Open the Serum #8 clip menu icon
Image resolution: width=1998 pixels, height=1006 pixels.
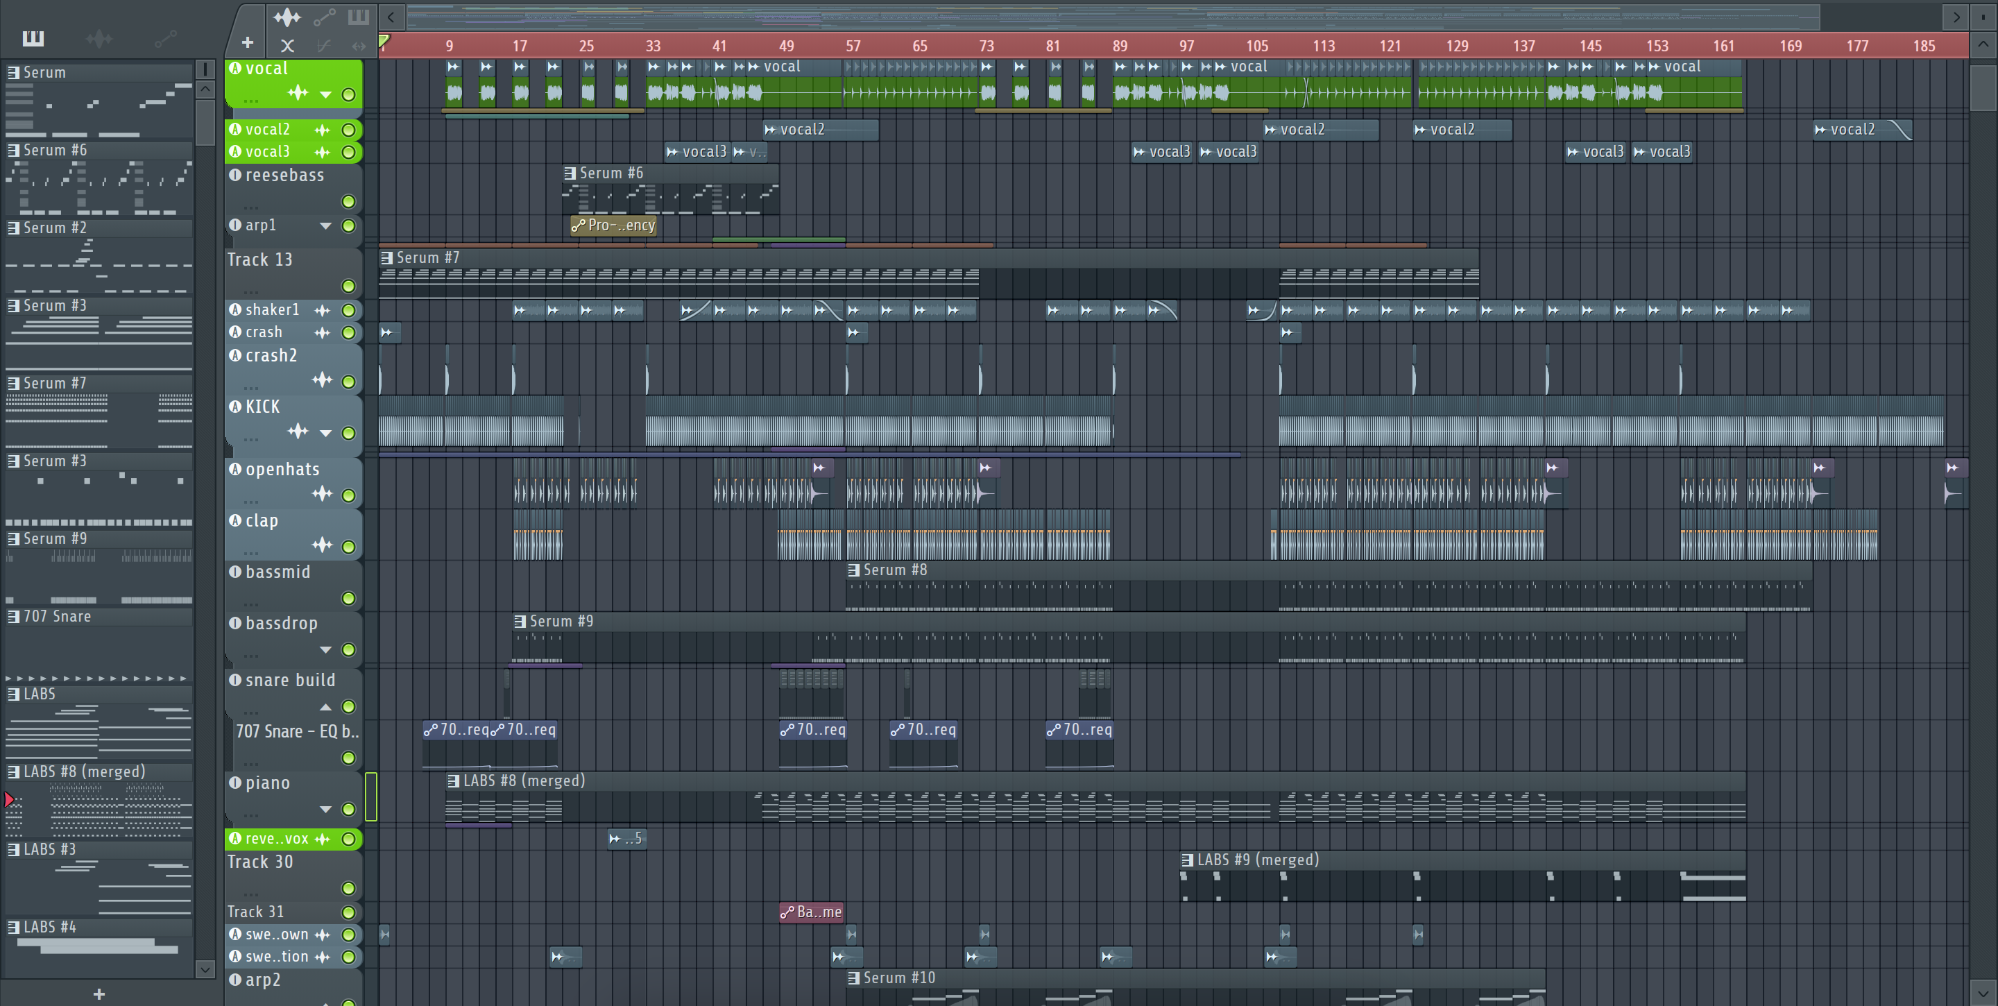click(854, 570)
